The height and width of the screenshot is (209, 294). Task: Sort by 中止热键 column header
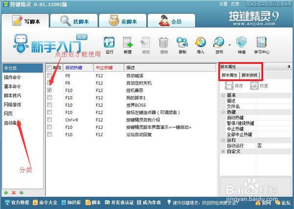coord(109,68)
